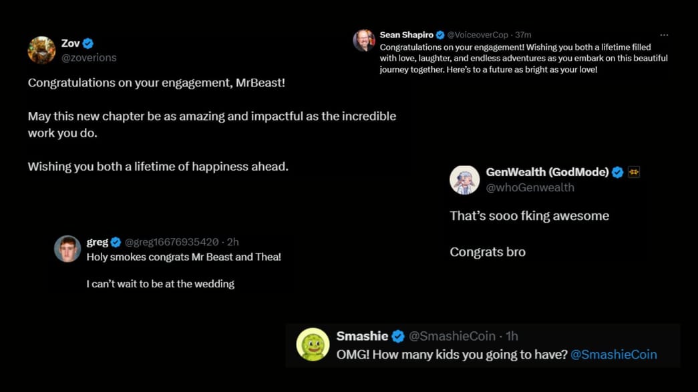Image resolution: width=698 pixels, height=392 pixels.
Task: Click greg's verified badge icon
Action: point(115,242)
